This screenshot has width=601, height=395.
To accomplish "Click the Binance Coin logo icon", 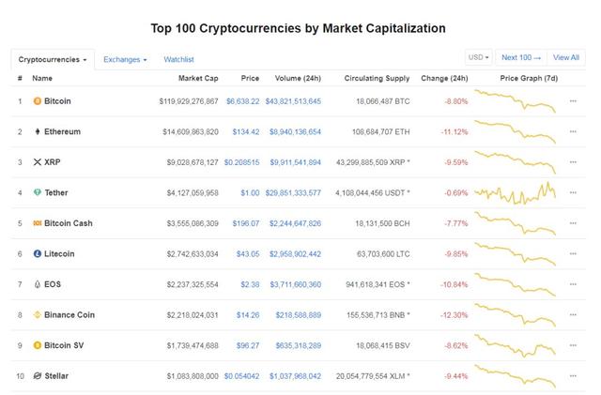I will pos(38,315).
